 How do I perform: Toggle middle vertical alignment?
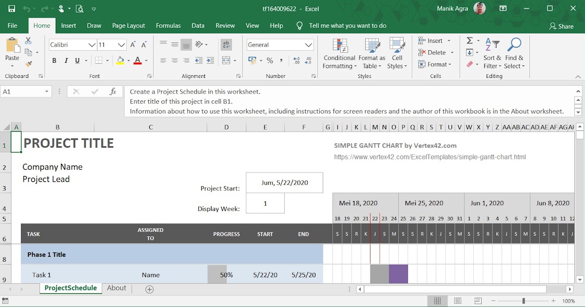[x=175, y=45]
